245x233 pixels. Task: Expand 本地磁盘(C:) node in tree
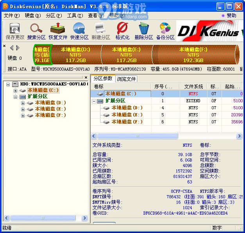pos(15,91)
